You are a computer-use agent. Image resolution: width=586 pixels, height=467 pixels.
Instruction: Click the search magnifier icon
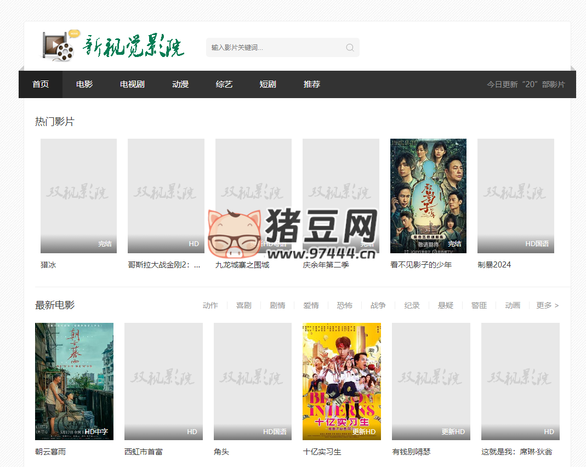point(350,48)
